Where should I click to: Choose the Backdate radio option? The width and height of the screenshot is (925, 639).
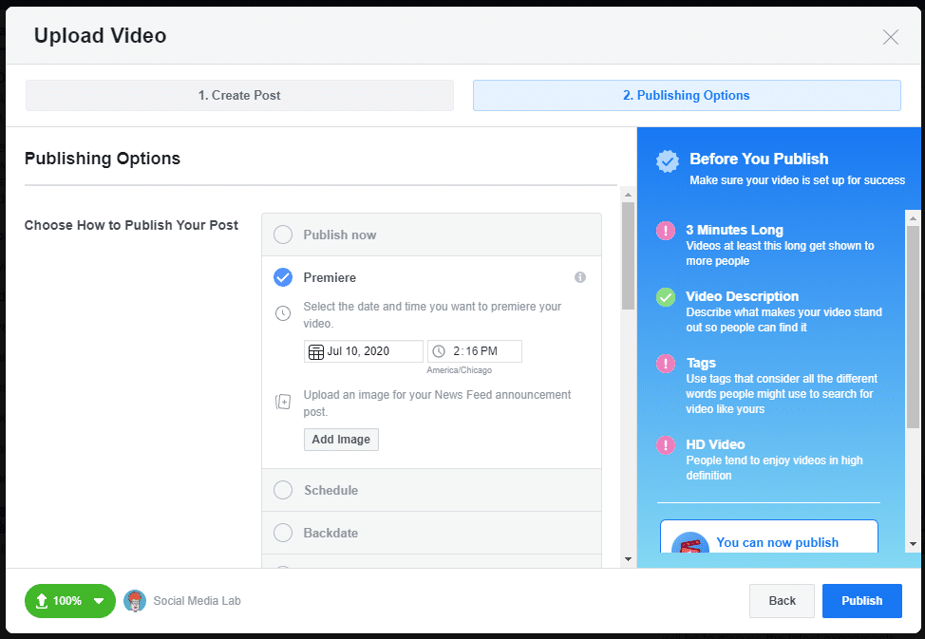[x=283, y=533]
